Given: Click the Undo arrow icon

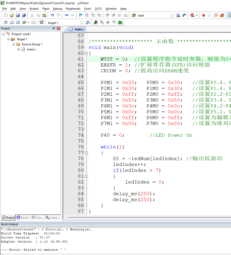Looking at the screenshot, I should click(52, 15).
